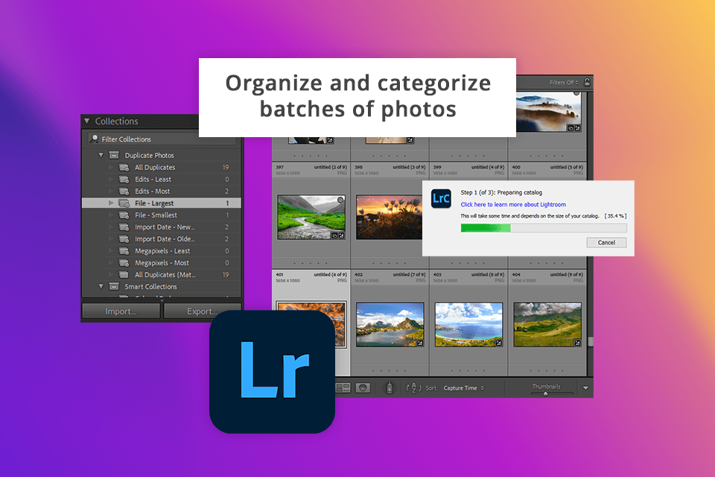Screen dimensions: 715x477
Task: Cancel the catalog preparation
Action: (606, 242)
